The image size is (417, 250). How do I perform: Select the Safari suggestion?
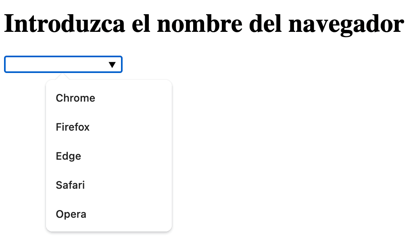click(70, 185)
